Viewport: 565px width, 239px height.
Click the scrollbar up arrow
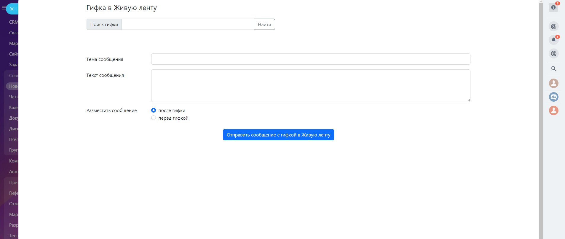(x=541, y=1)
